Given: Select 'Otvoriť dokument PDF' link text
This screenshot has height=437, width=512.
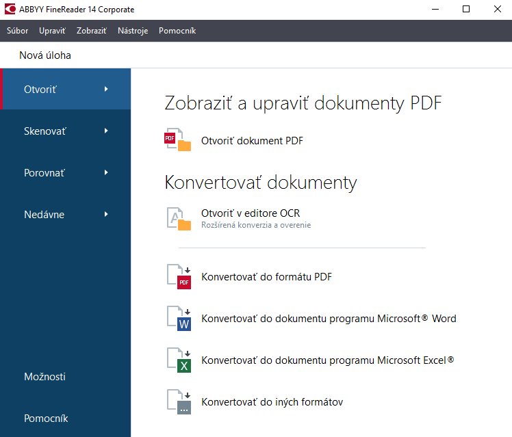Looking at the screenshot, I should [252, 141].
